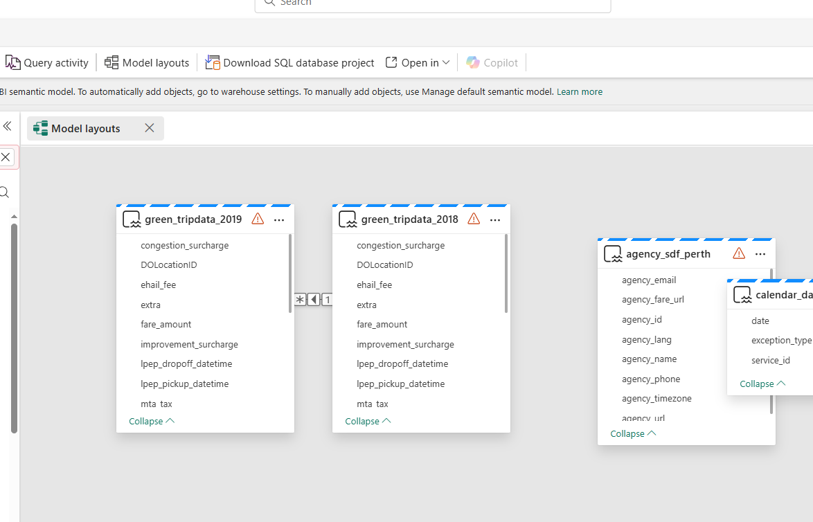The width and height of the screenshot is (813, 522).
Task: Collapse the side pane with double chevron
Action: [7, 126]
